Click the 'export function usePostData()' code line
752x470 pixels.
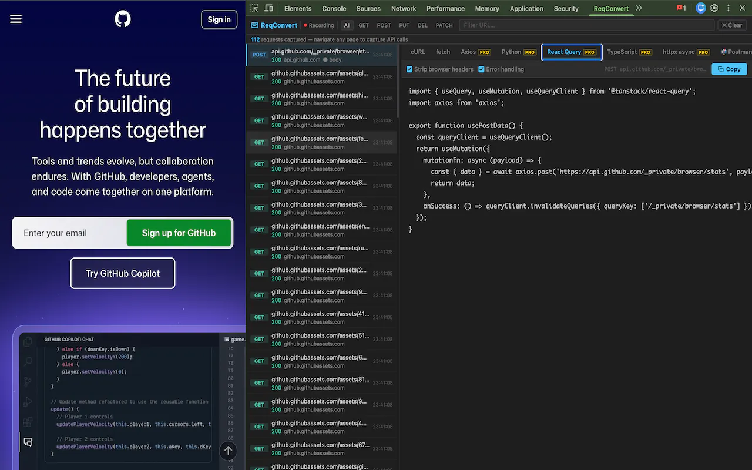[466, 126]
